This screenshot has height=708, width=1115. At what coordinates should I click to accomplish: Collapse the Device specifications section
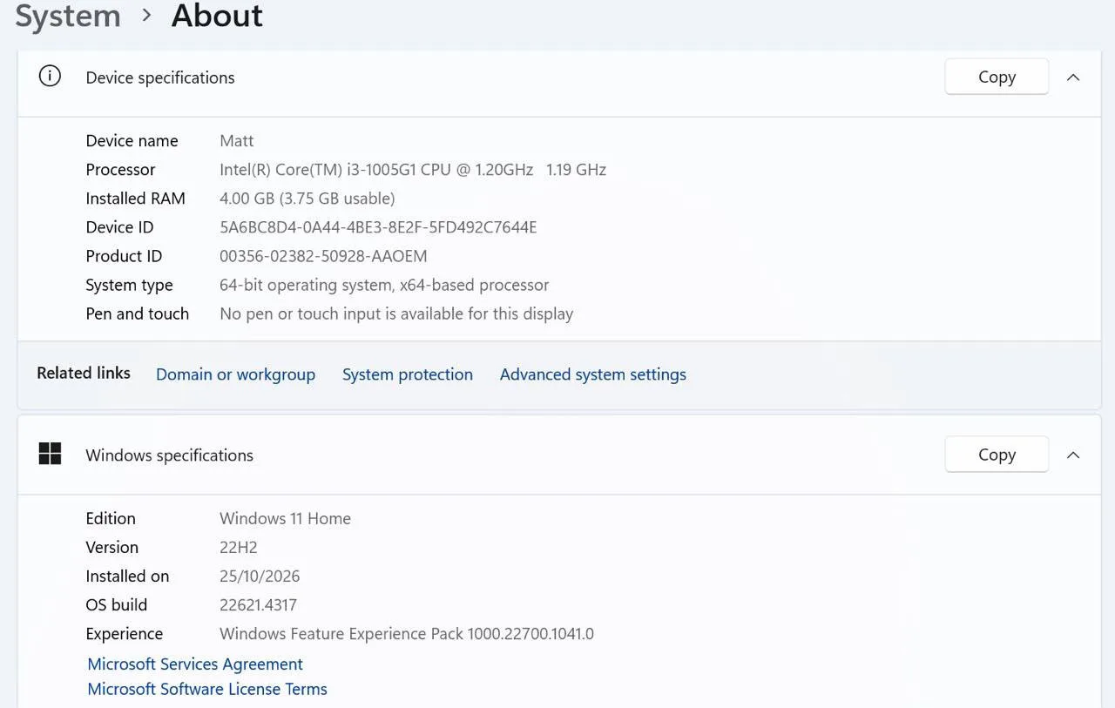pos(1073,78)
